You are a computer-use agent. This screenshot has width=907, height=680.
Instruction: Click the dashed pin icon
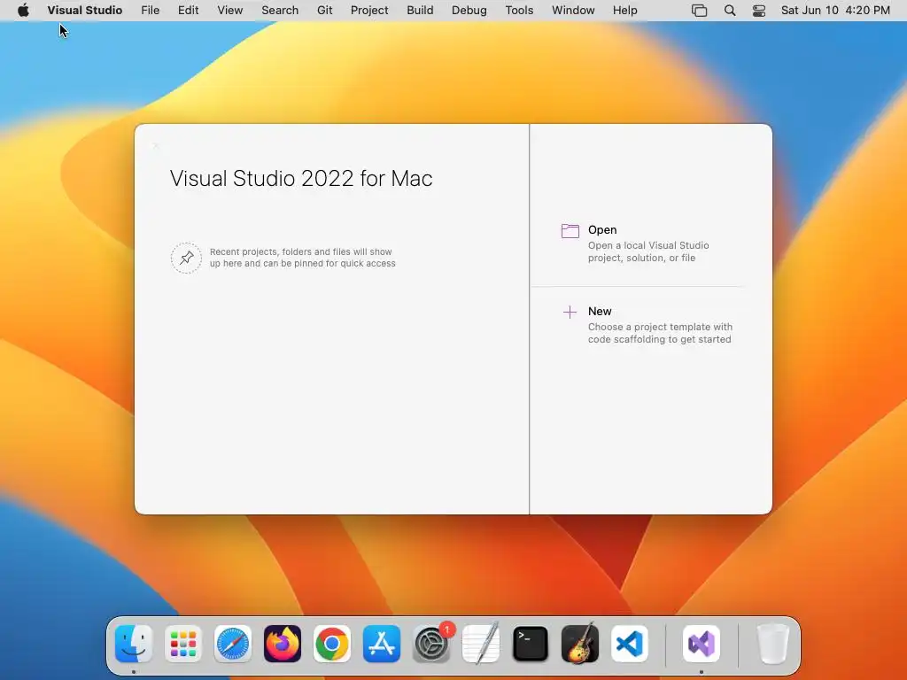[186, 258]
